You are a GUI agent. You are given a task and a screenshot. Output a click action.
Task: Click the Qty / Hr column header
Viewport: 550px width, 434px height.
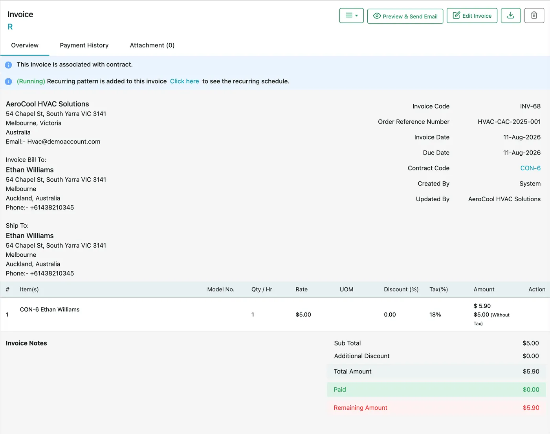pos(262,289)
